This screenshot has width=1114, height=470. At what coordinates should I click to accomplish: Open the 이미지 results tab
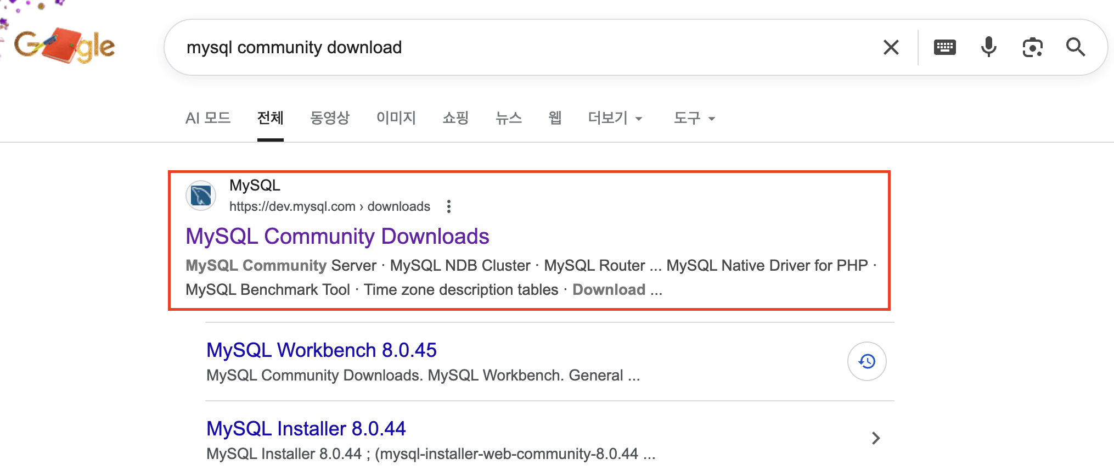[x=396, y=118]
